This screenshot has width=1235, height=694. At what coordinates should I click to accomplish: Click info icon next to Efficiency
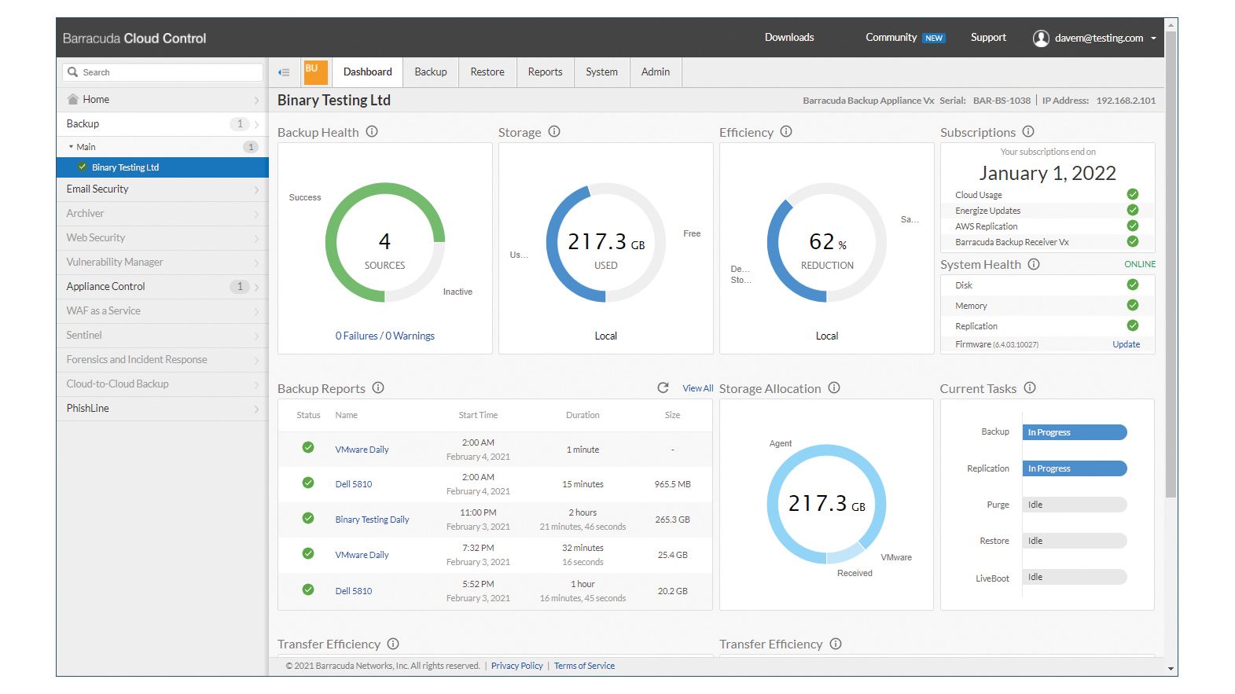point(786,132)
